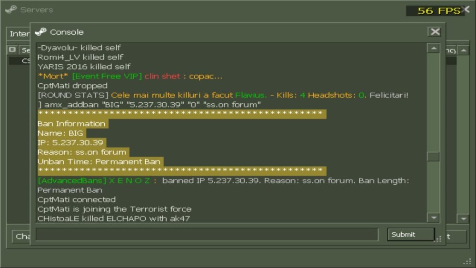Click the Submit button
This screenshot has height=268, width=476.
411,235
